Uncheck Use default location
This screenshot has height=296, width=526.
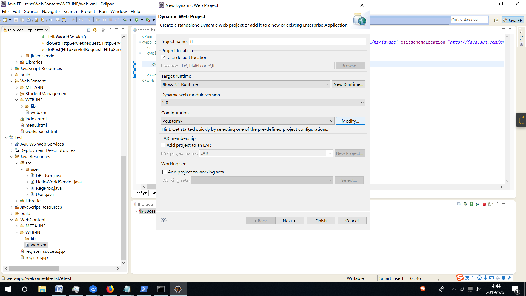(x=164, y=57)
